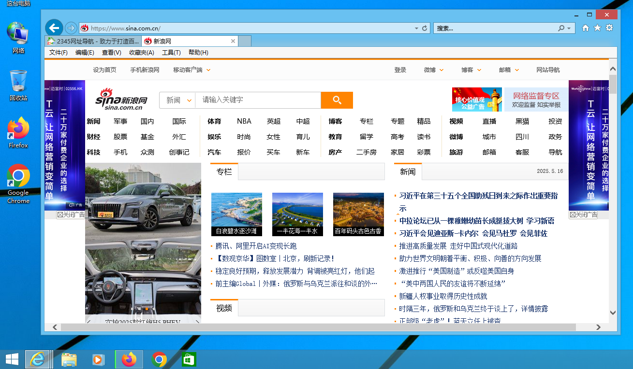Open the browser Tools gear icon

609,28
